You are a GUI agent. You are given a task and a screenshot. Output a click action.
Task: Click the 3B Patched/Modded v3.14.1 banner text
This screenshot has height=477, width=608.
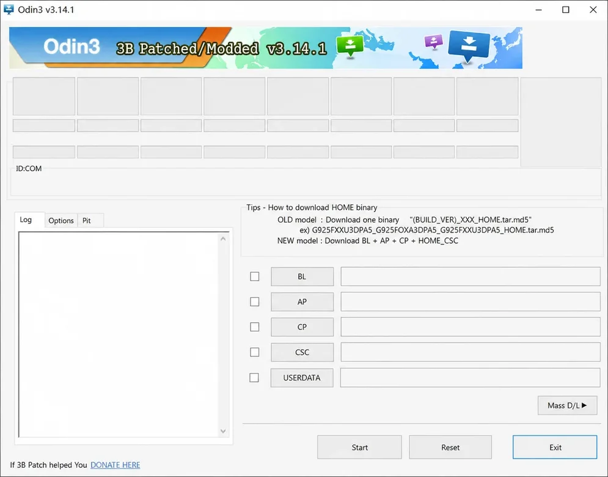221,49
